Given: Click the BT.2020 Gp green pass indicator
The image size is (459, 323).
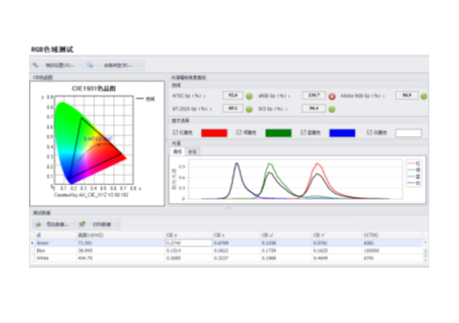Looking at the screenshot, I should click(249, 110).
